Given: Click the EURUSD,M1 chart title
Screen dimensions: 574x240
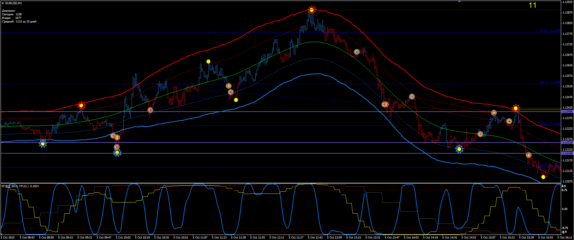Looking at the screenshot, I should pyautogui.click(x=14, y=3).
